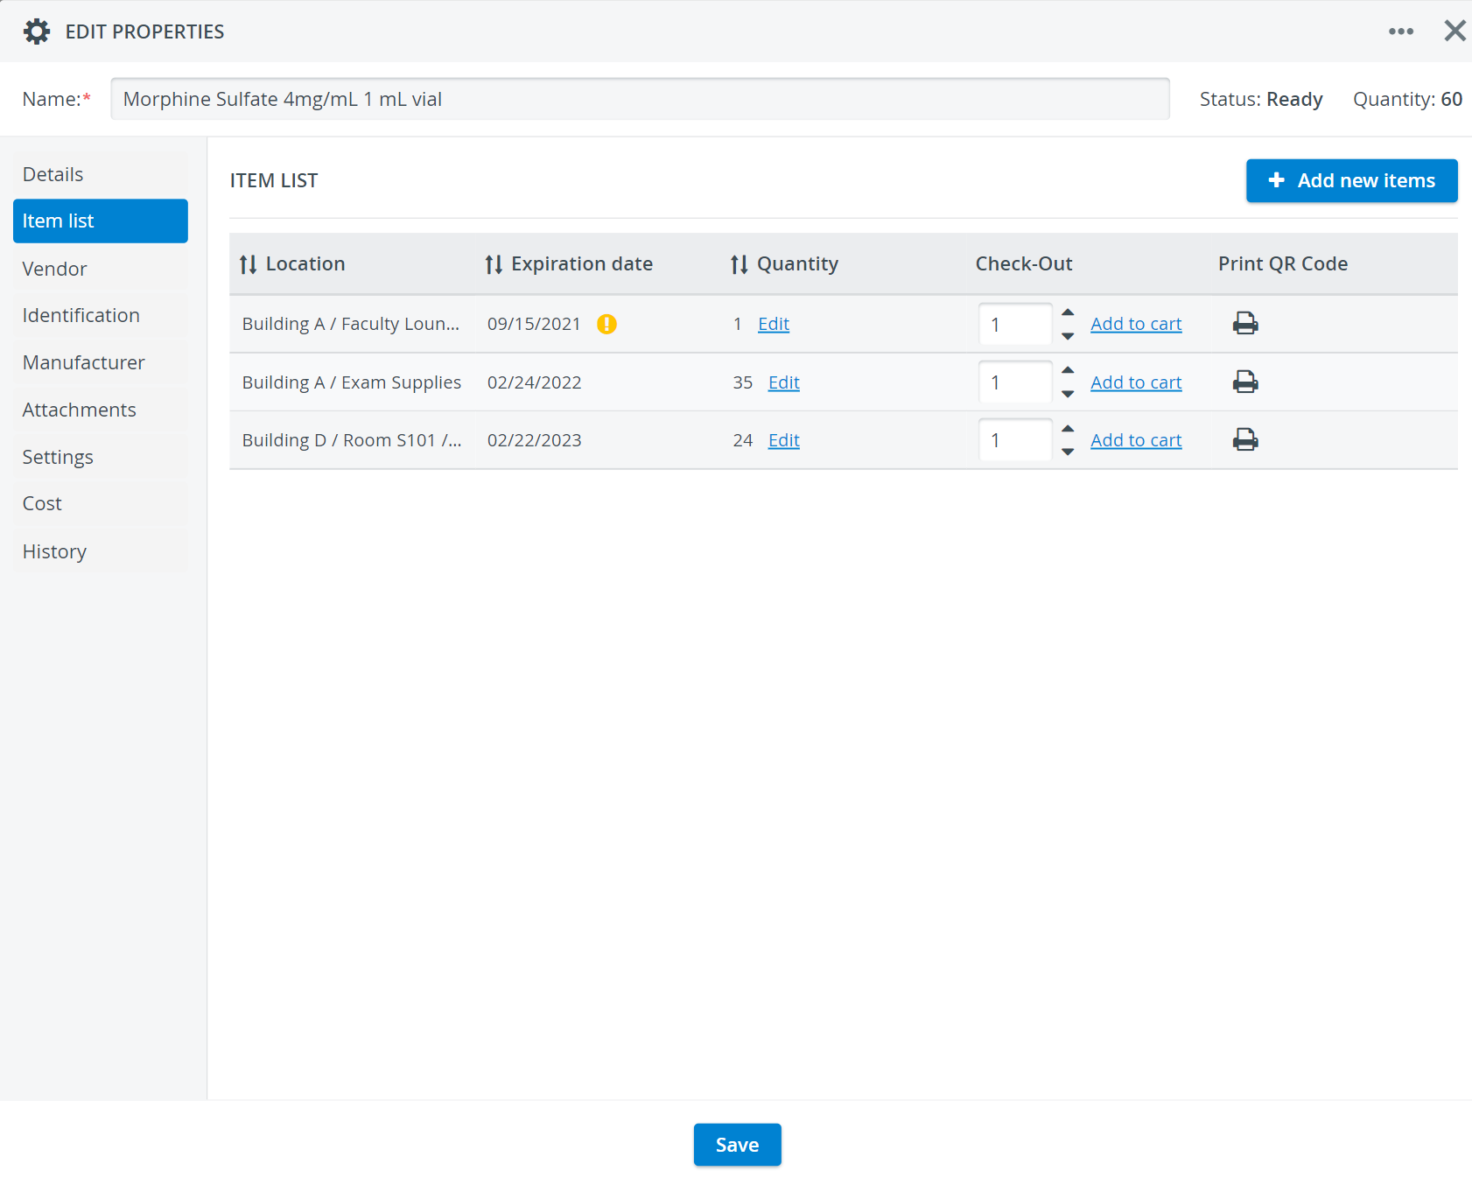Click Add new items button

pos(1351,180)
